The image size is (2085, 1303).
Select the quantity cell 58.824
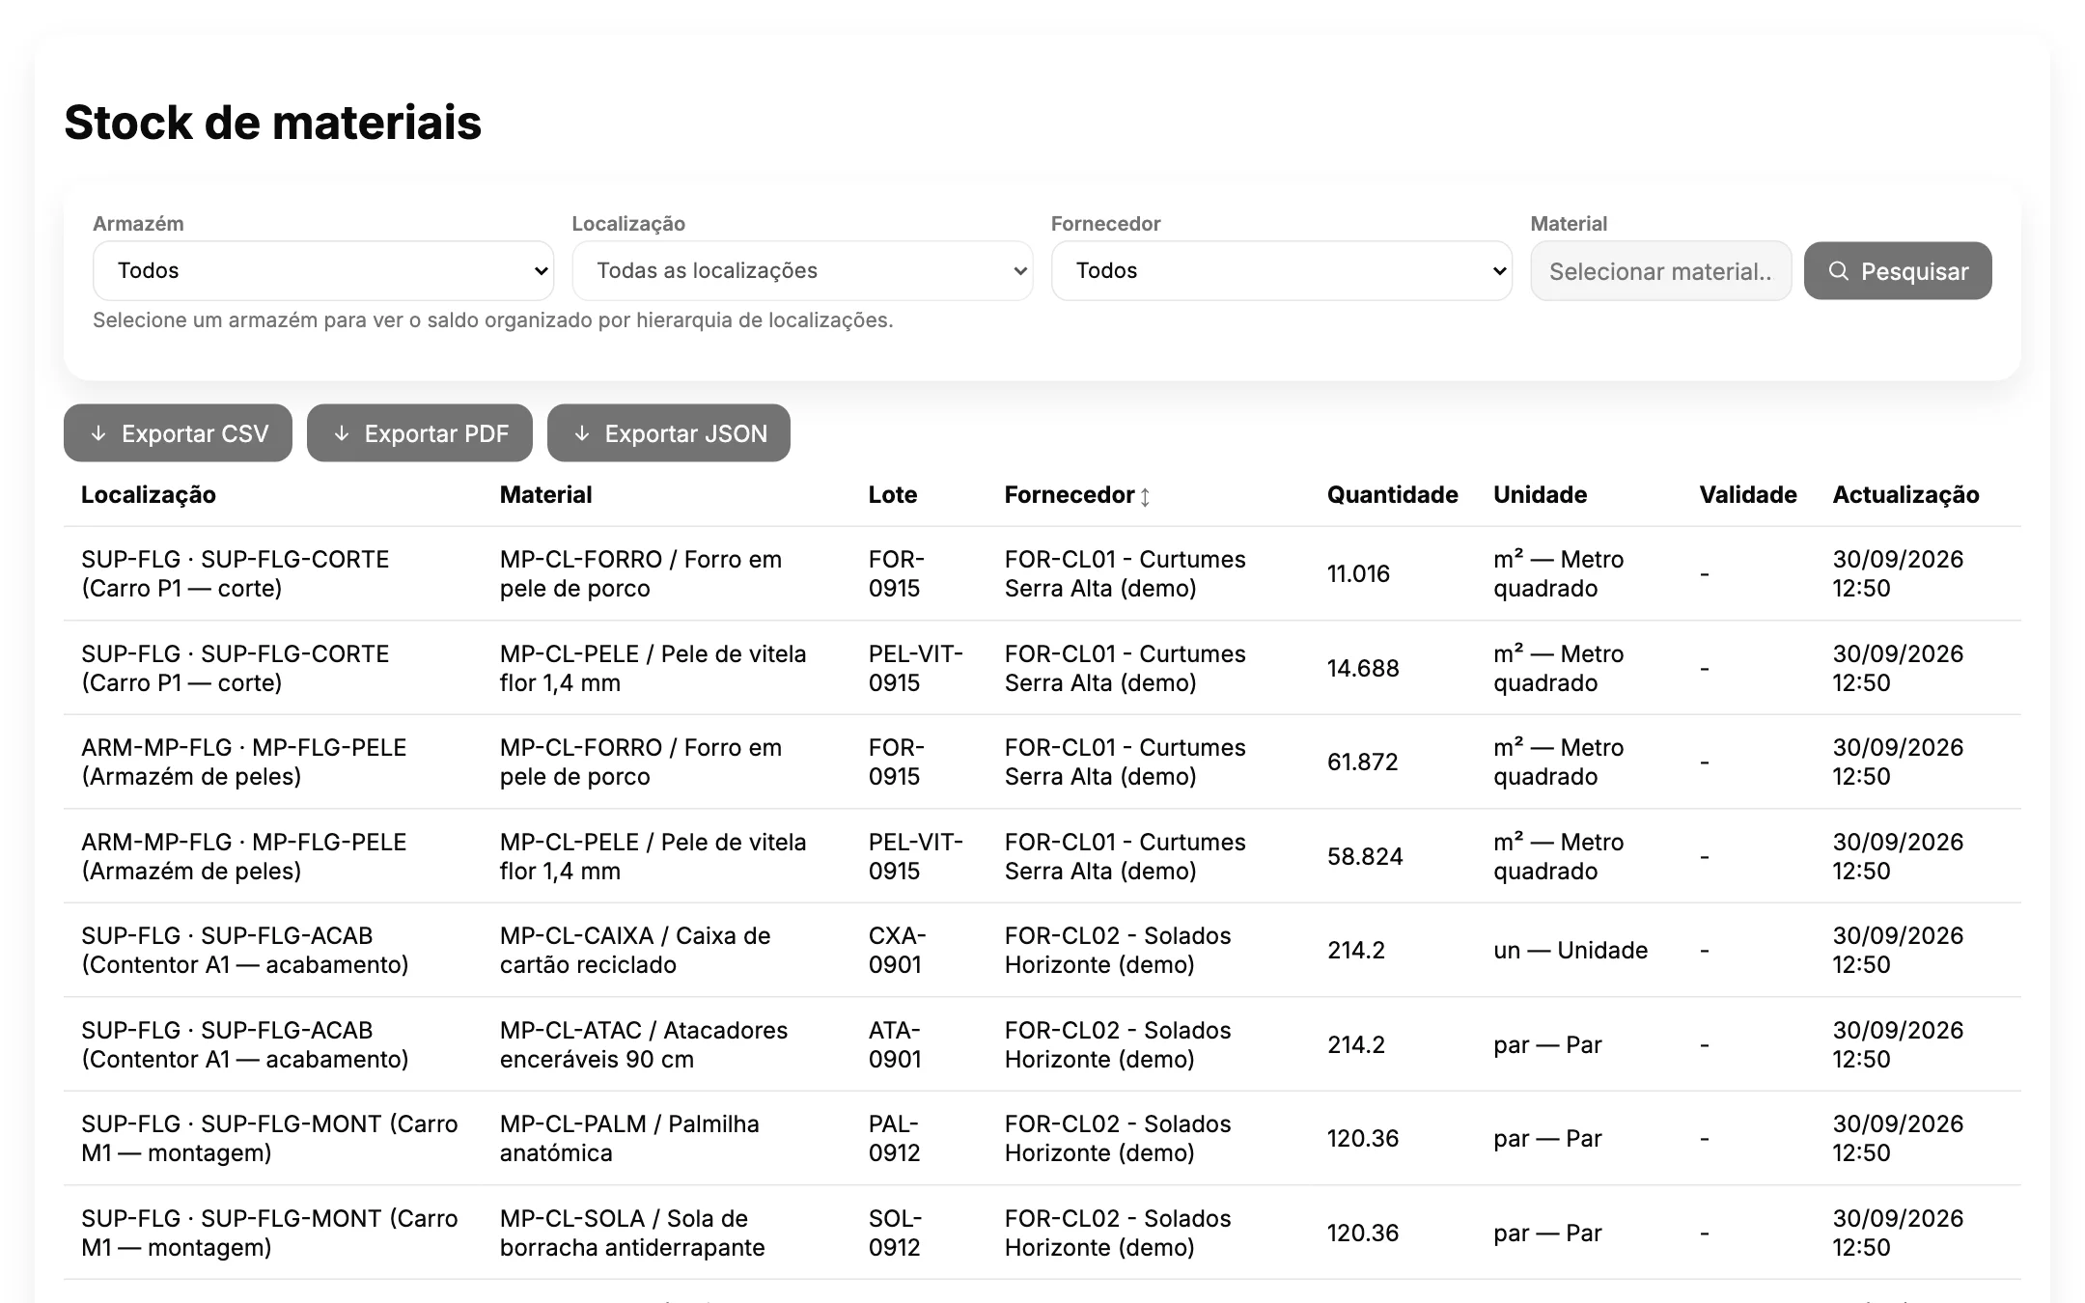click(1364, 856)
